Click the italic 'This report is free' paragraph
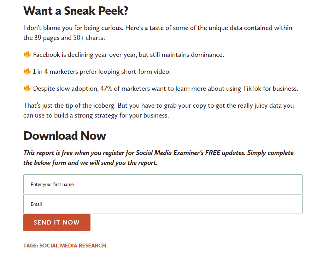The width and height of the screenshot is (328, 257). tap(158, 158)
